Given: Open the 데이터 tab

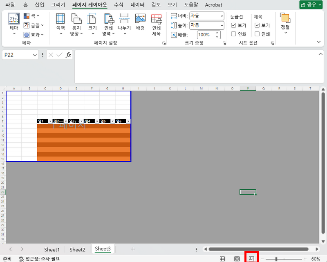Looking at the screenshot, I should coord(137,5).
